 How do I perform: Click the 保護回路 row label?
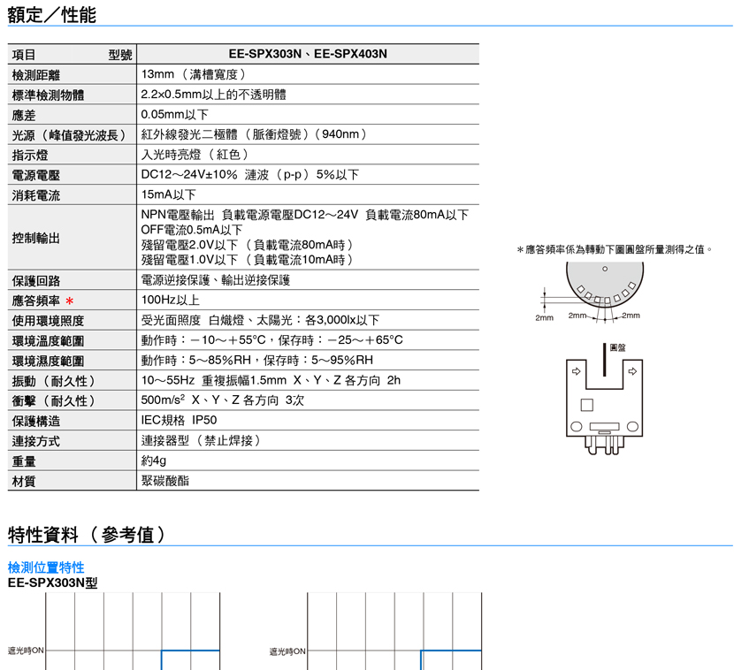[x=36, y=281]
